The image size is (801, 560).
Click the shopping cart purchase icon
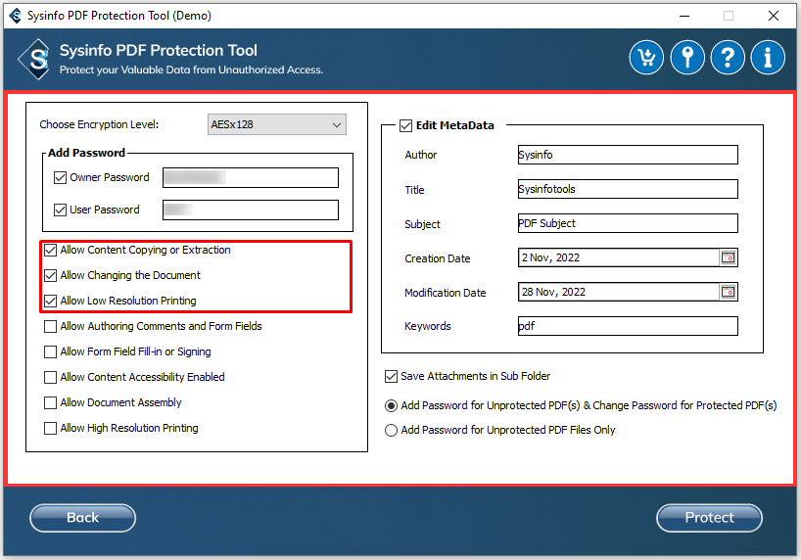[x=646, y=57]
